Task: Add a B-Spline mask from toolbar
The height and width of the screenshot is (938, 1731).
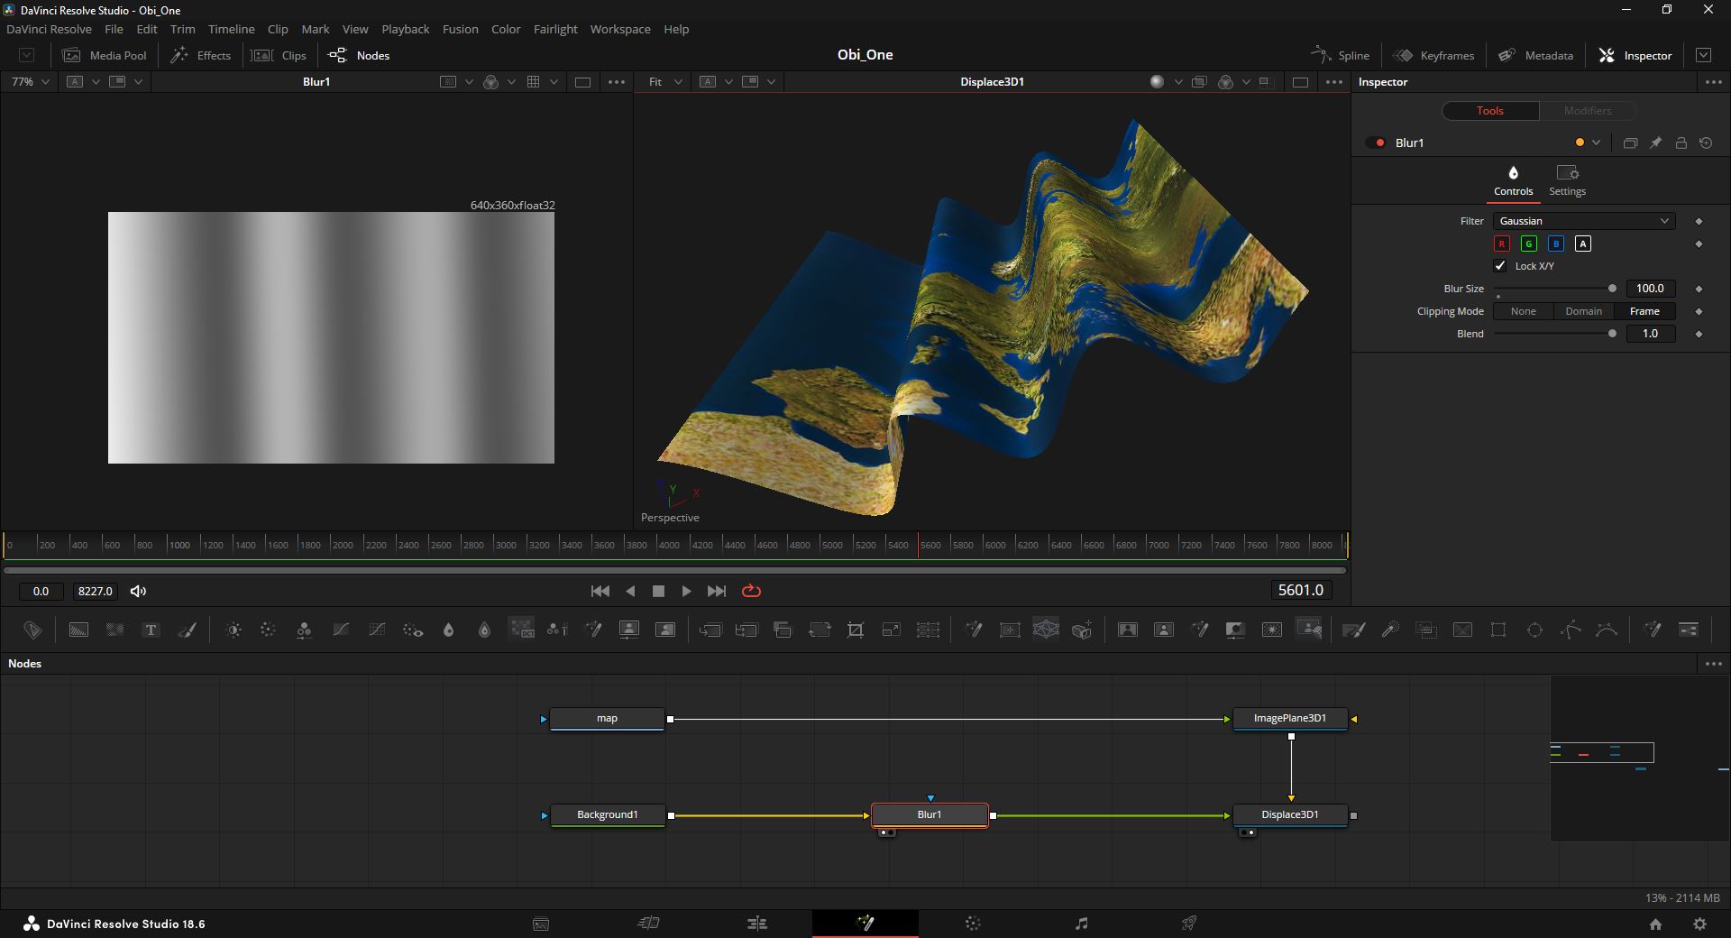Action: [x=1607, y=630]
